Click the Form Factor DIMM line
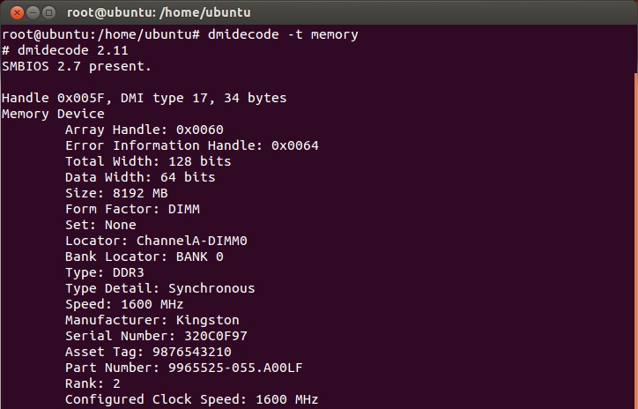 tap(132, 209)
